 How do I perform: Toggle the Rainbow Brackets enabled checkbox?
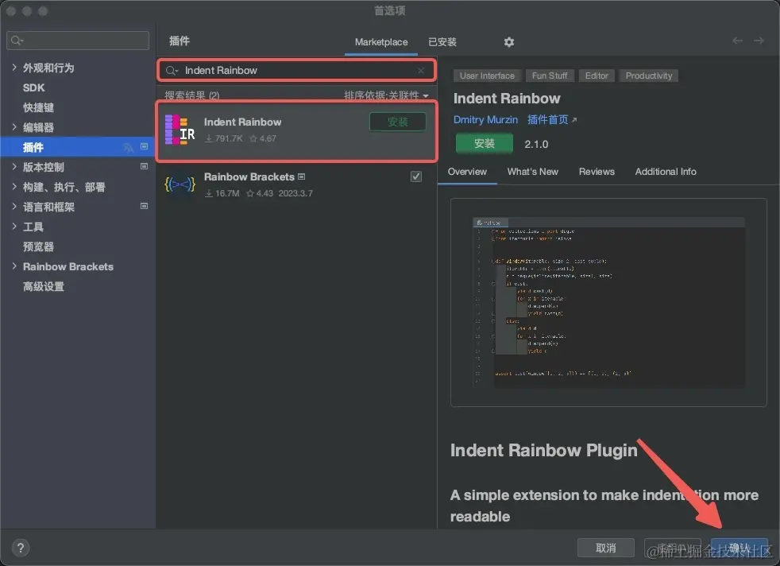point(416,176)
